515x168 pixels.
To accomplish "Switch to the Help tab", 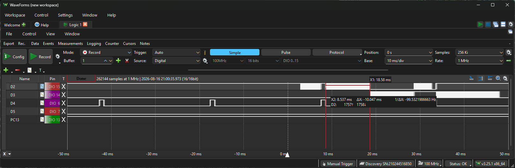I will (45, 25).
